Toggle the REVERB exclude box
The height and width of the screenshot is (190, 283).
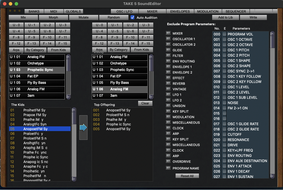pos(168,83)
